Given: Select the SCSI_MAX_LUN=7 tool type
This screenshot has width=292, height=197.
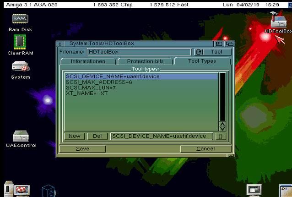Looking at the screenshot, I should pos(141,88).
